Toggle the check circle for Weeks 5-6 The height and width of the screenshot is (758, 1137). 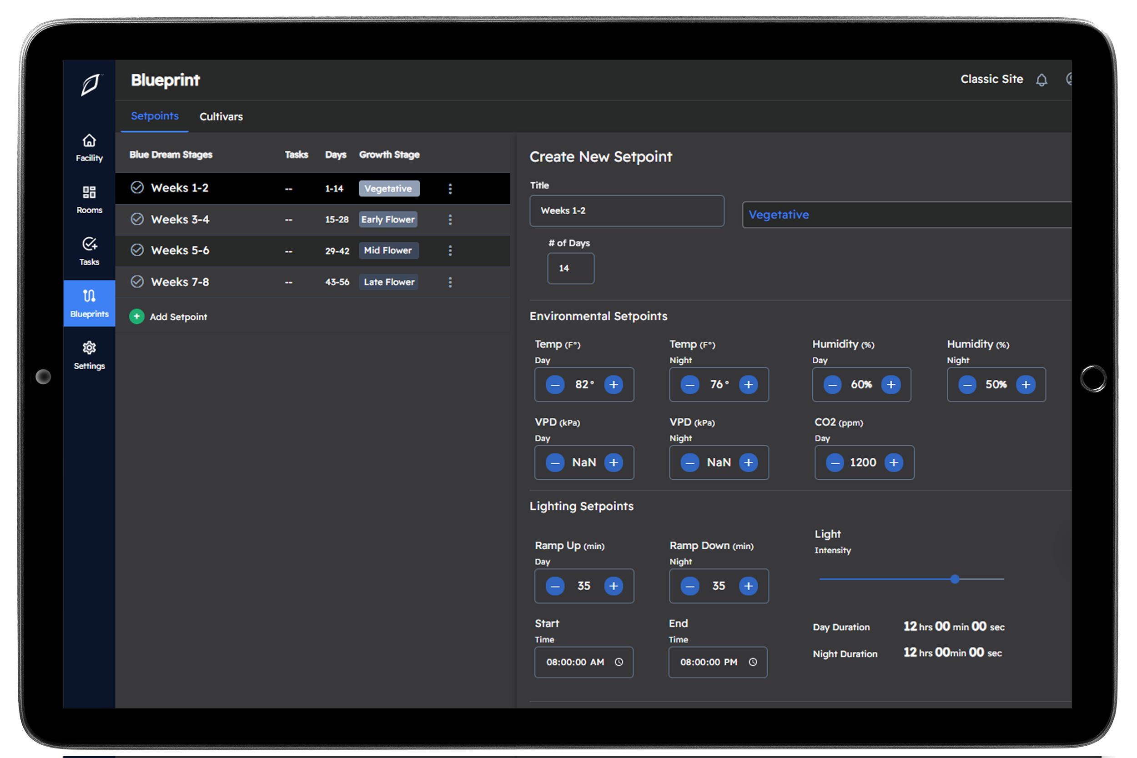(x=137, y=250)
